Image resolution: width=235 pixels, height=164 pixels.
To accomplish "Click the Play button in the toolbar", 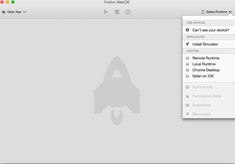I will click(x=106, y=12).
